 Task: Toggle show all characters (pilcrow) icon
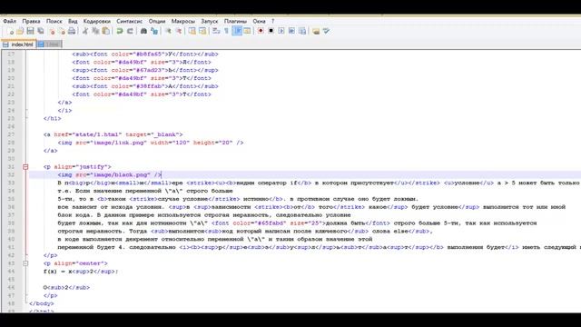226,31
